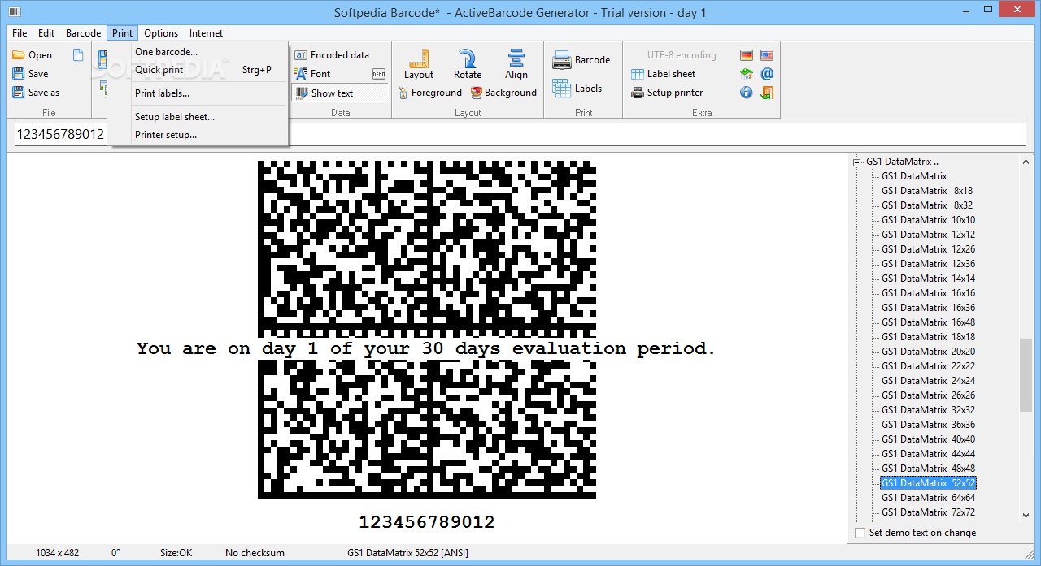Select GS1 DataMatrix 24x24
Screen dimensions: 1041x566
point(929,381)
